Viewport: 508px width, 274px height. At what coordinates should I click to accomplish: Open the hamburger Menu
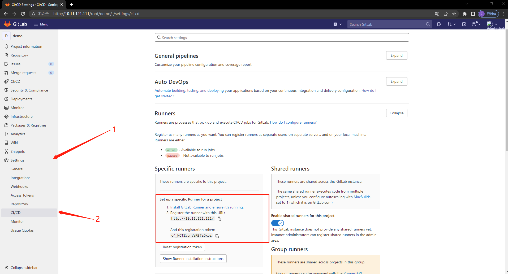point(41,24)
